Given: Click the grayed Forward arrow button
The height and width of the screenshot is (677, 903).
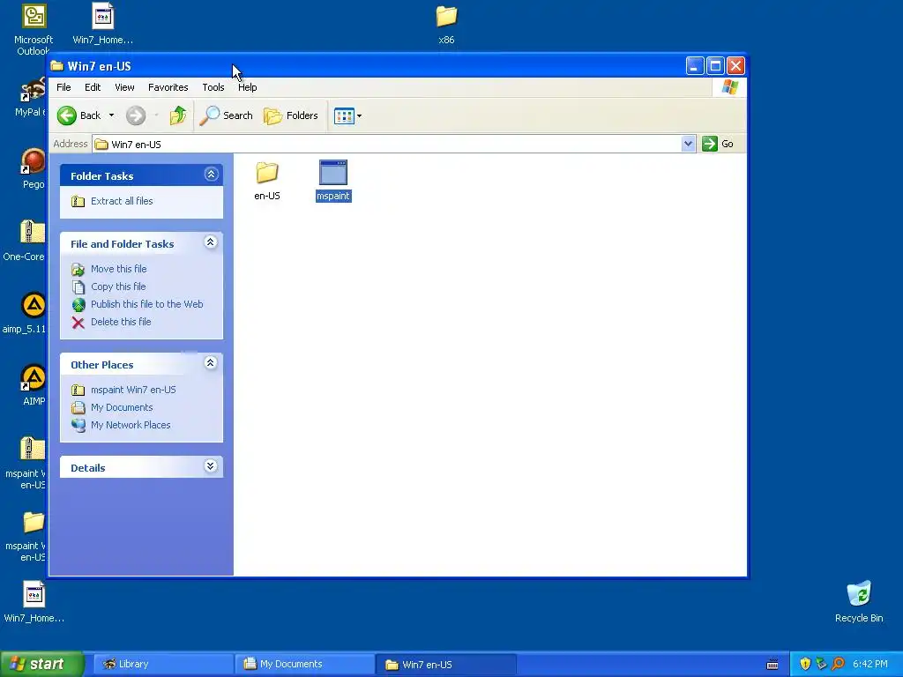Looking at the screenshot, I should click(x=136, y=115).
